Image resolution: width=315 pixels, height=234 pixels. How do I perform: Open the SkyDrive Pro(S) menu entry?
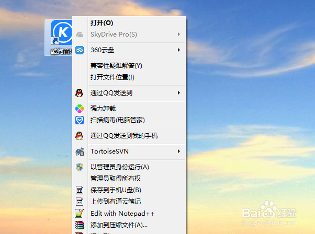pos(129,34)
